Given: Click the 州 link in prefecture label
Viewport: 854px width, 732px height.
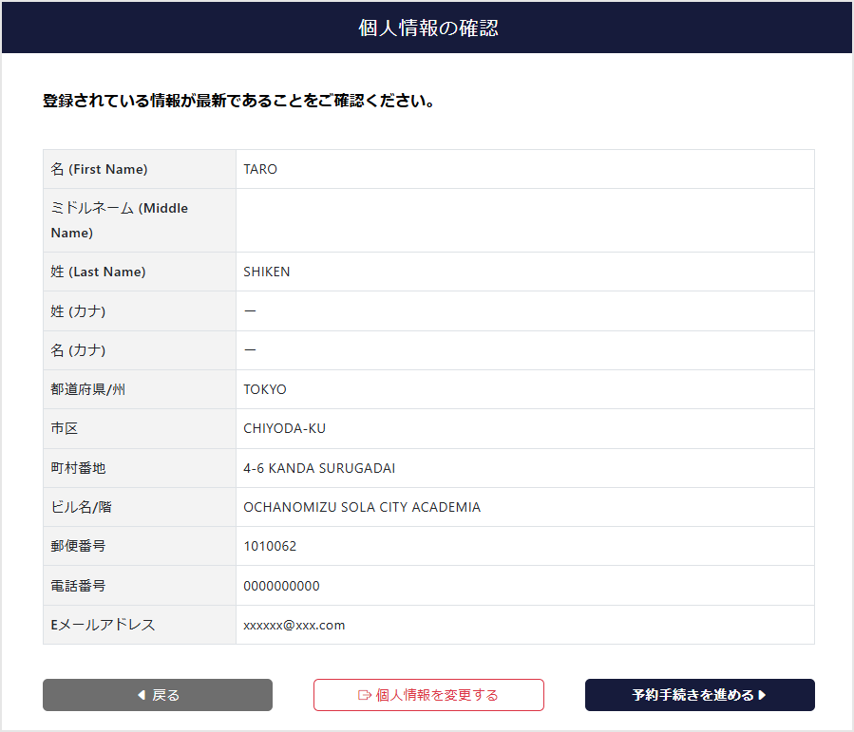Looking at the screenshot, I should tap(119, 389).
